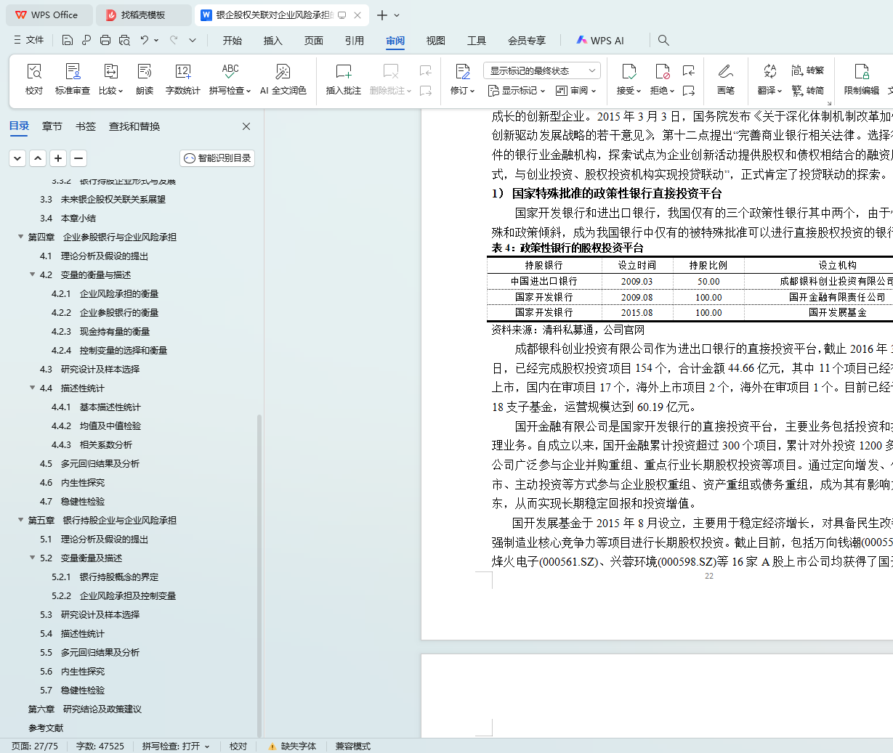The image size is (893, 753).
Task: Switch to 找稻壳模板 window tab
Action: click(143, 15)
